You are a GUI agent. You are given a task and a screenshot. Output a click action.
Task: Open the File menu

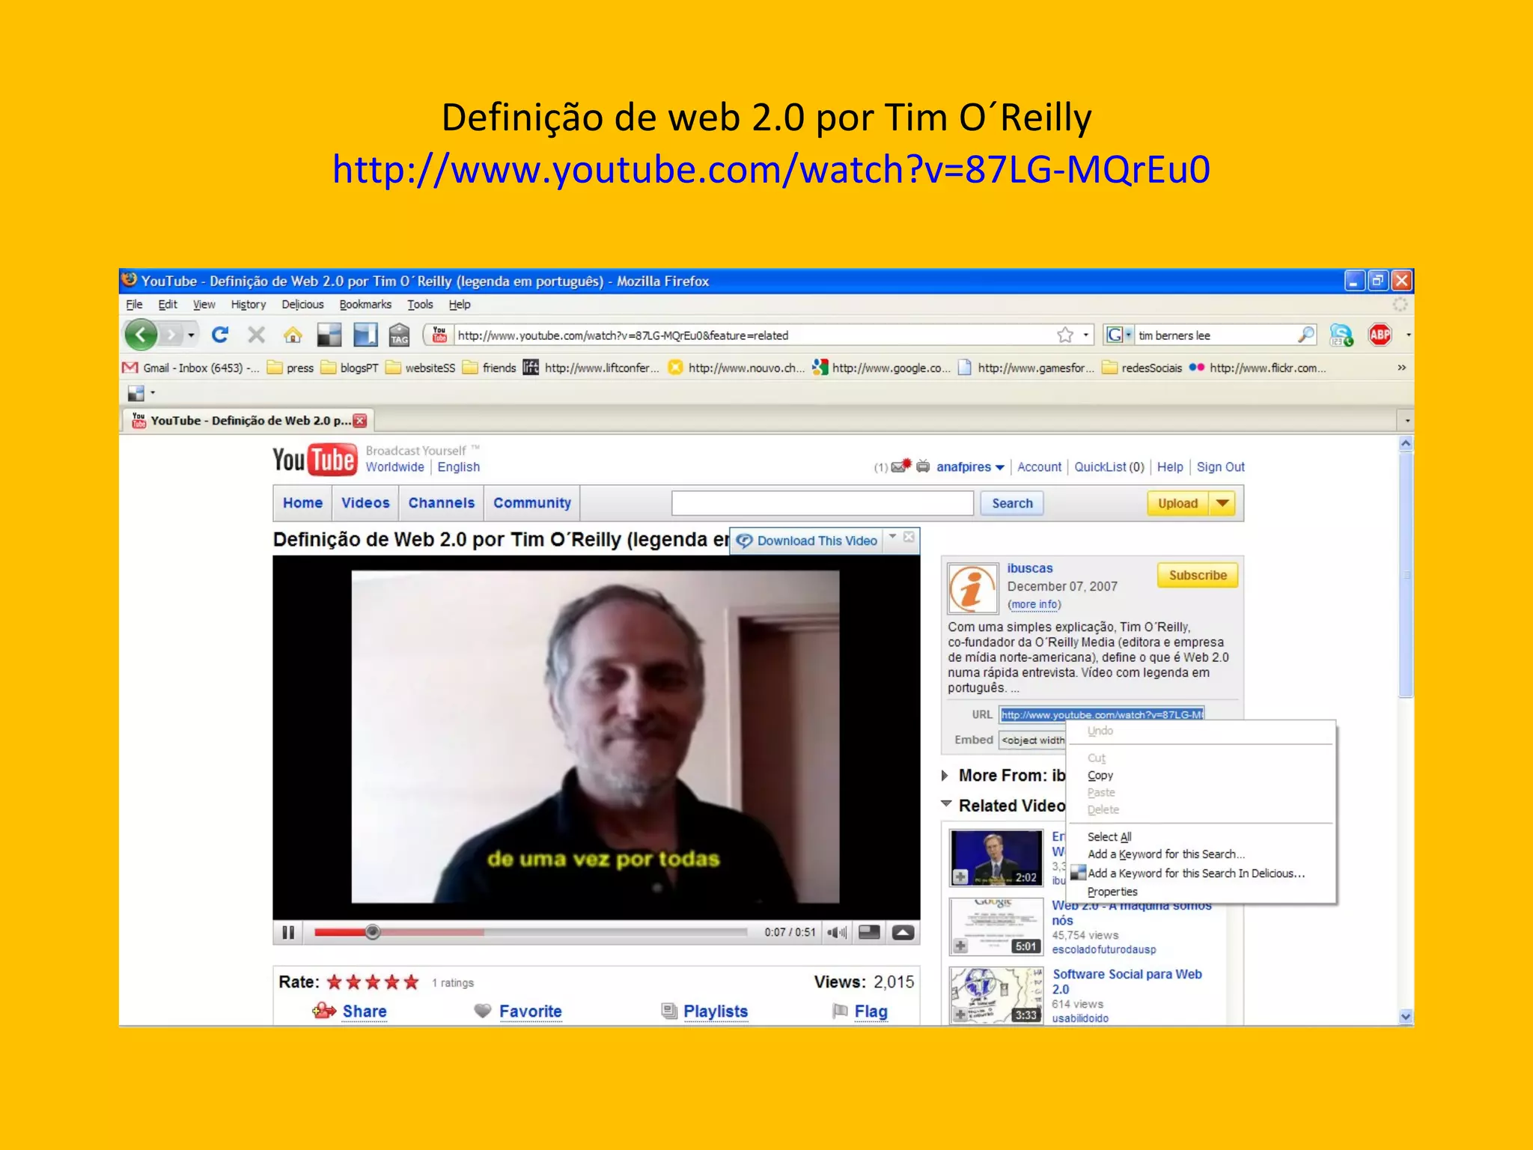click(x=134, y=304)
